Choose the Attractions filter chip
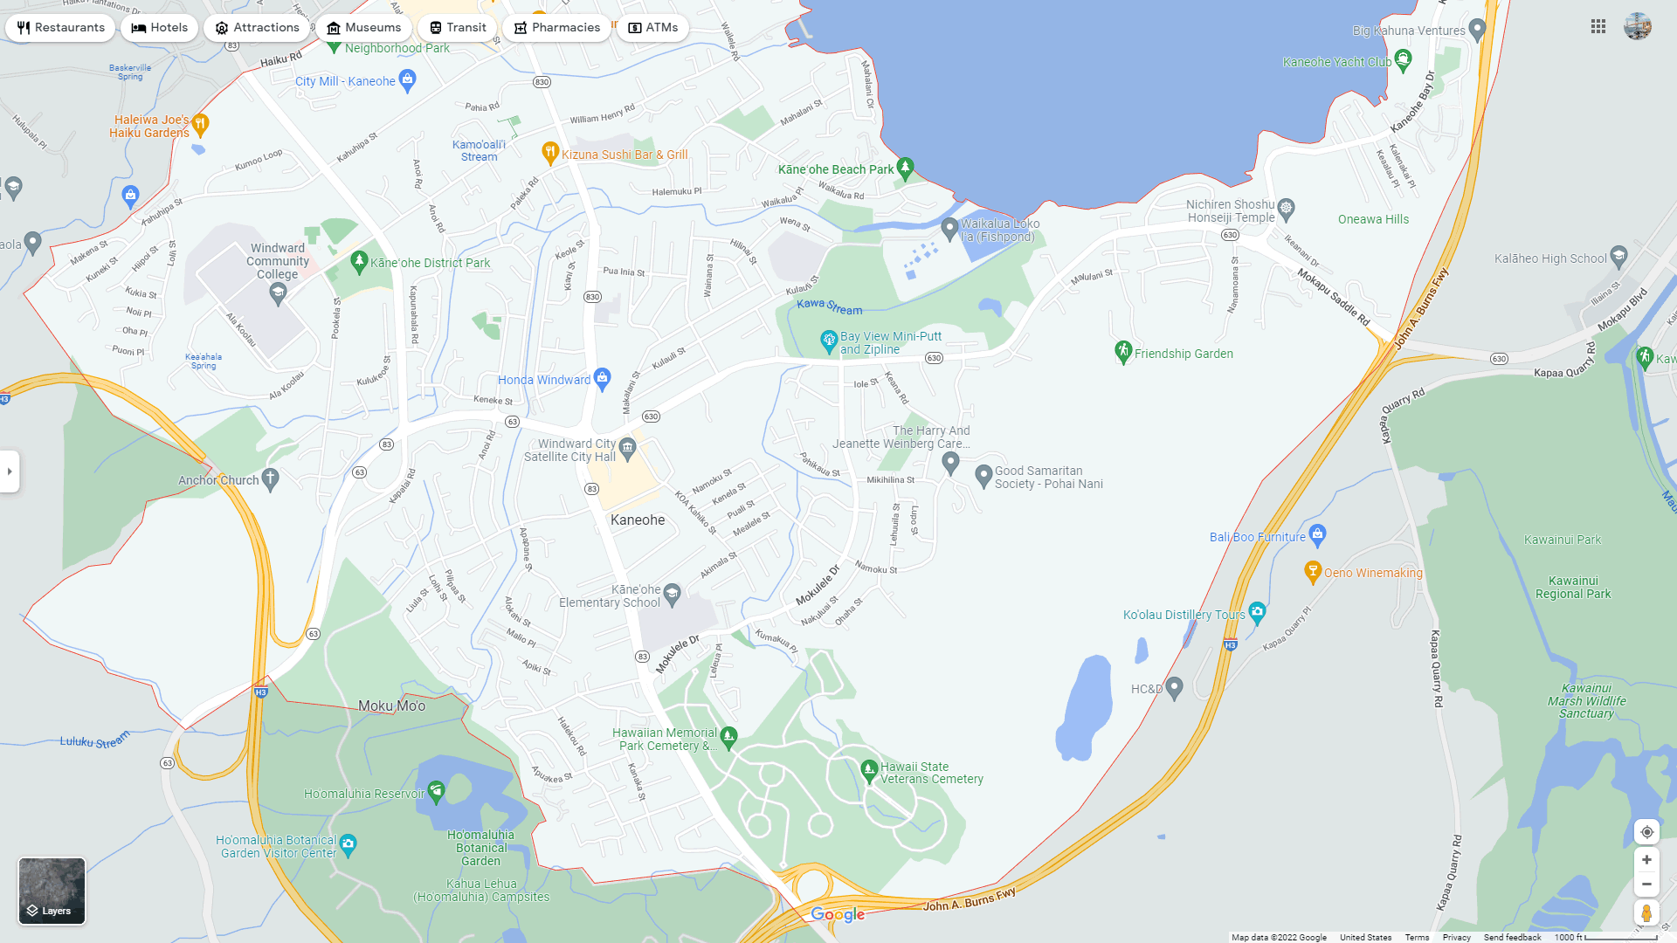This screenshot has height=943, width=1677. pyautogui.click(x=257, y=28)
